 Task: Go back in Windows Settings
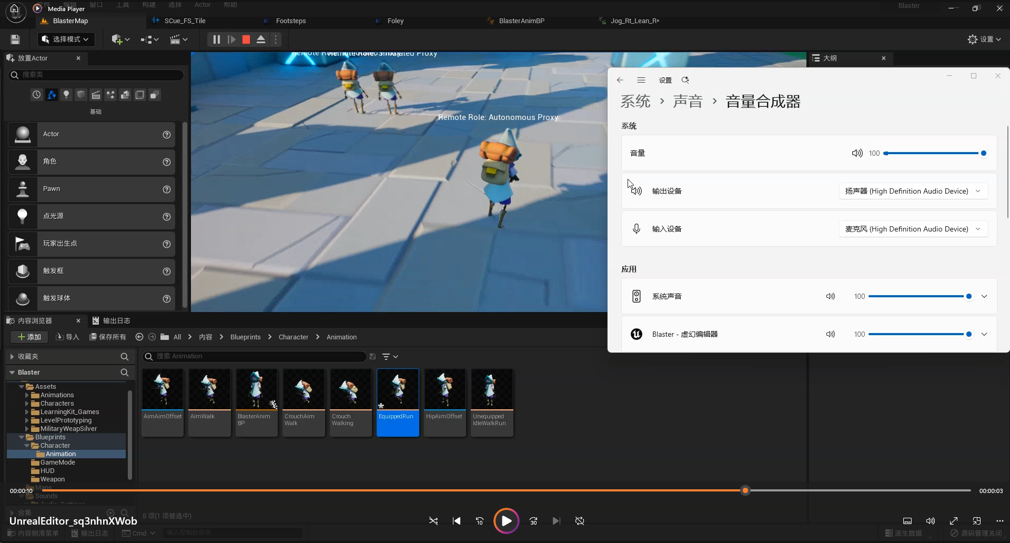[x=620, y=80]
